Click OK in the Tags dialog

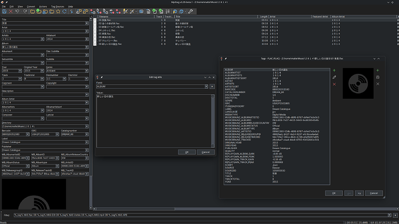(334, 193)
